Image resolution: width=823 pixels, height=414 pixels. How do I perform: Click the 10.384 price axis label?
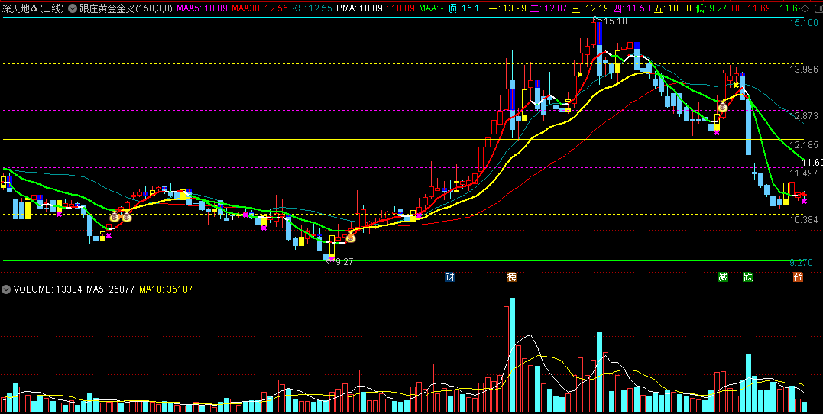[804, 220]
